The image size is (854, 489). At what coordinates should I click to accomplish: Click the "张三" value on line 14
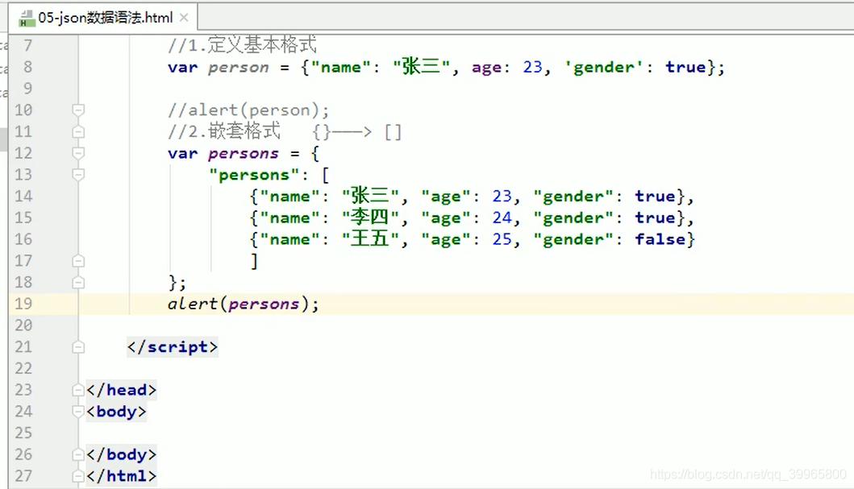pos(370,197)
